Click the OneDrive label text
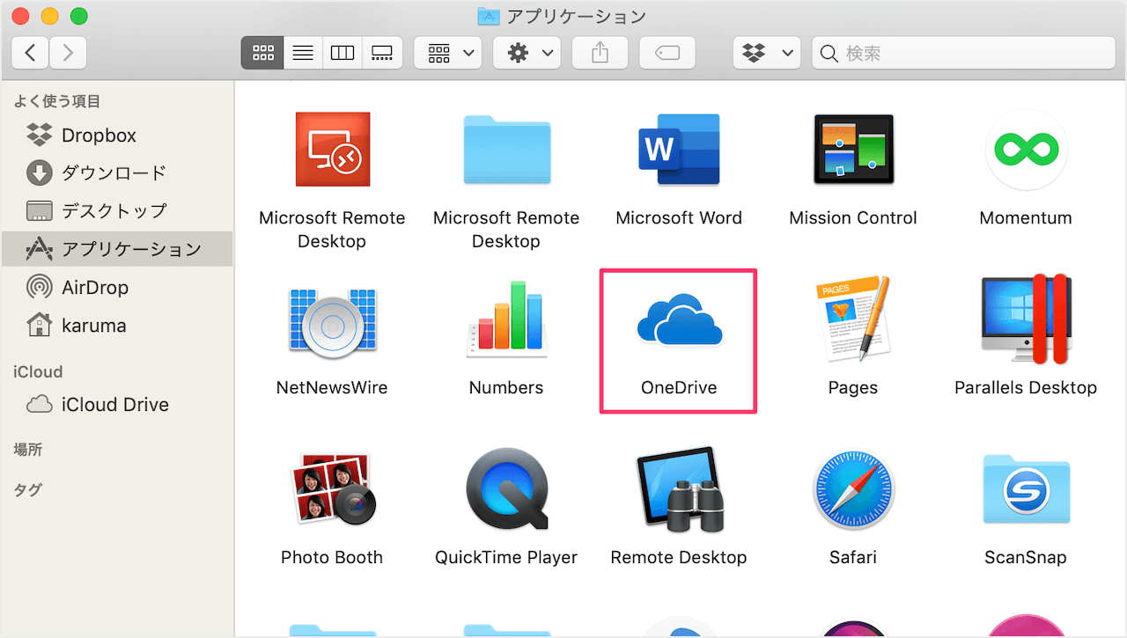1127x638 pixels. pos(679,387)
